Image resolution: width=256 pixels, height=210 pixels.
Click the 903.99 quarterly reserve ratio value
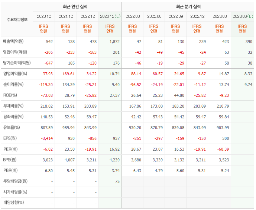pyautogui.click(x=223, y=128)
